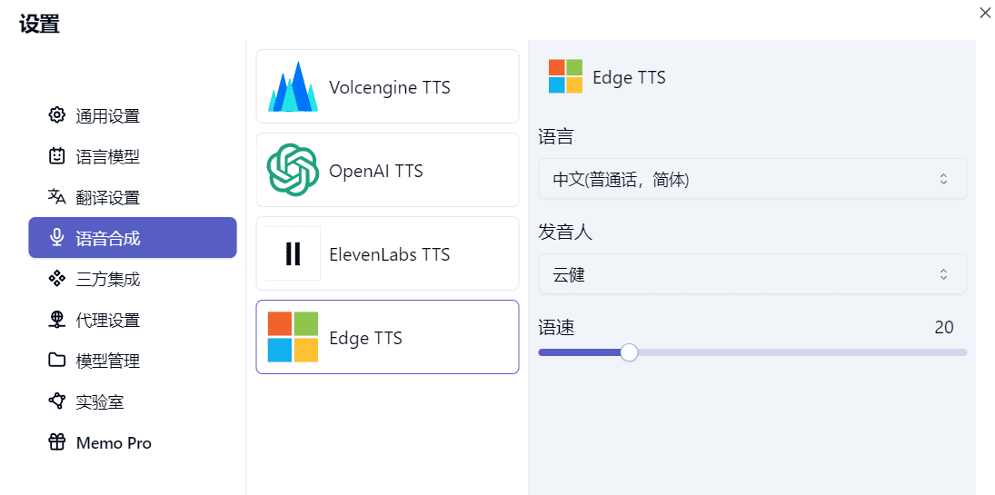Click the gear icon beside 通用设置
This screenshot has height=495, width=995.
point(57,115)
